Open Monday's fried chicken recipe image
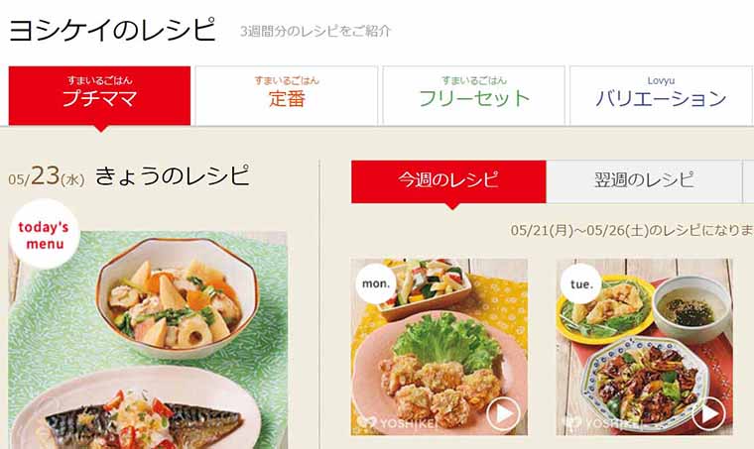The width and height of the screenshot is (754, 449). tap(440, 347)
